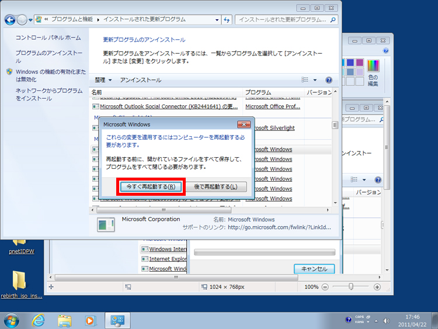This screenshot has height=329, width=438.
Task: Click the address bar refresh icon
Action: click(227, 20)
